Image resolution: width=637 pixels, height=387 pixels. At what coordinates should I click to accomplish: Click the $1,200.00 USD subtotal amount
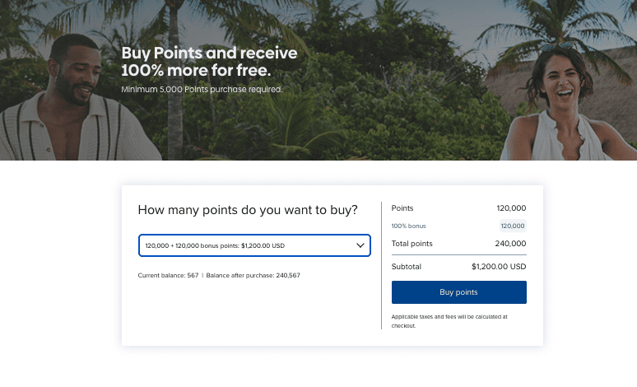coord(499,267)
